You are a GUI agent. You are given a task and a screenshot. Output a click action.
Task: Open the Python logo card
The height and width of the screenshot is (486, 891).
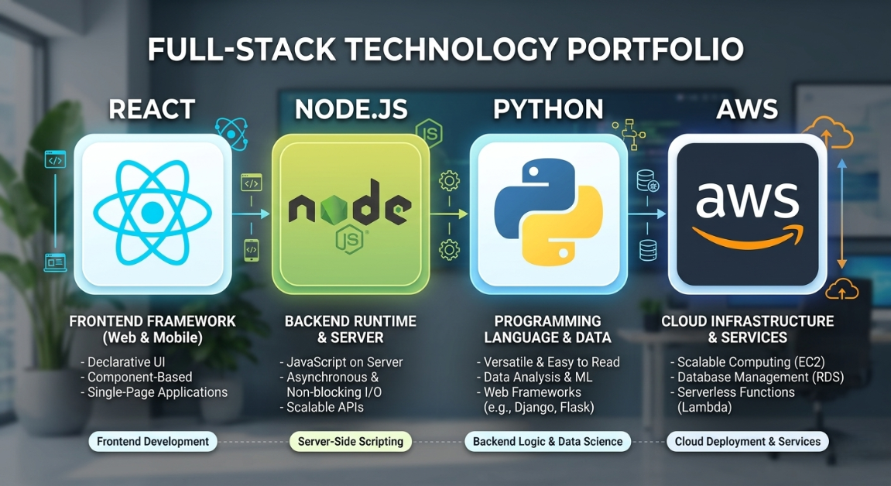click(548, 211)
